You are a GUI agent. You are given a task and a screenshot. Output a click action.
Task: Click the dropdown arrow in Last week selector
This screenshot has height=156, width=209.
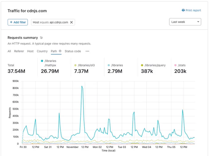pyautogui.click(x=198, y=22)
